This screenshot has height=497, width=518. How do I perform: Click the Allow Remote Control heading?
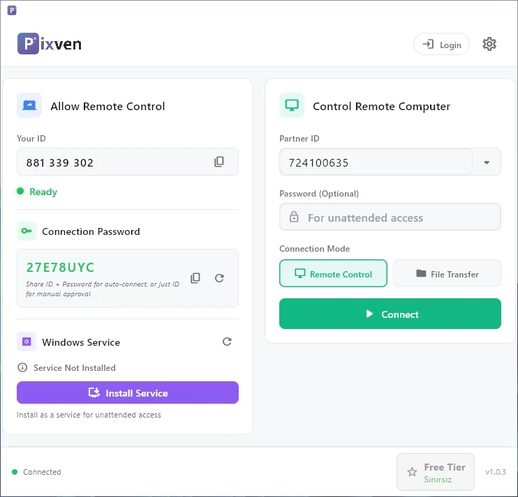pos(108,106)
